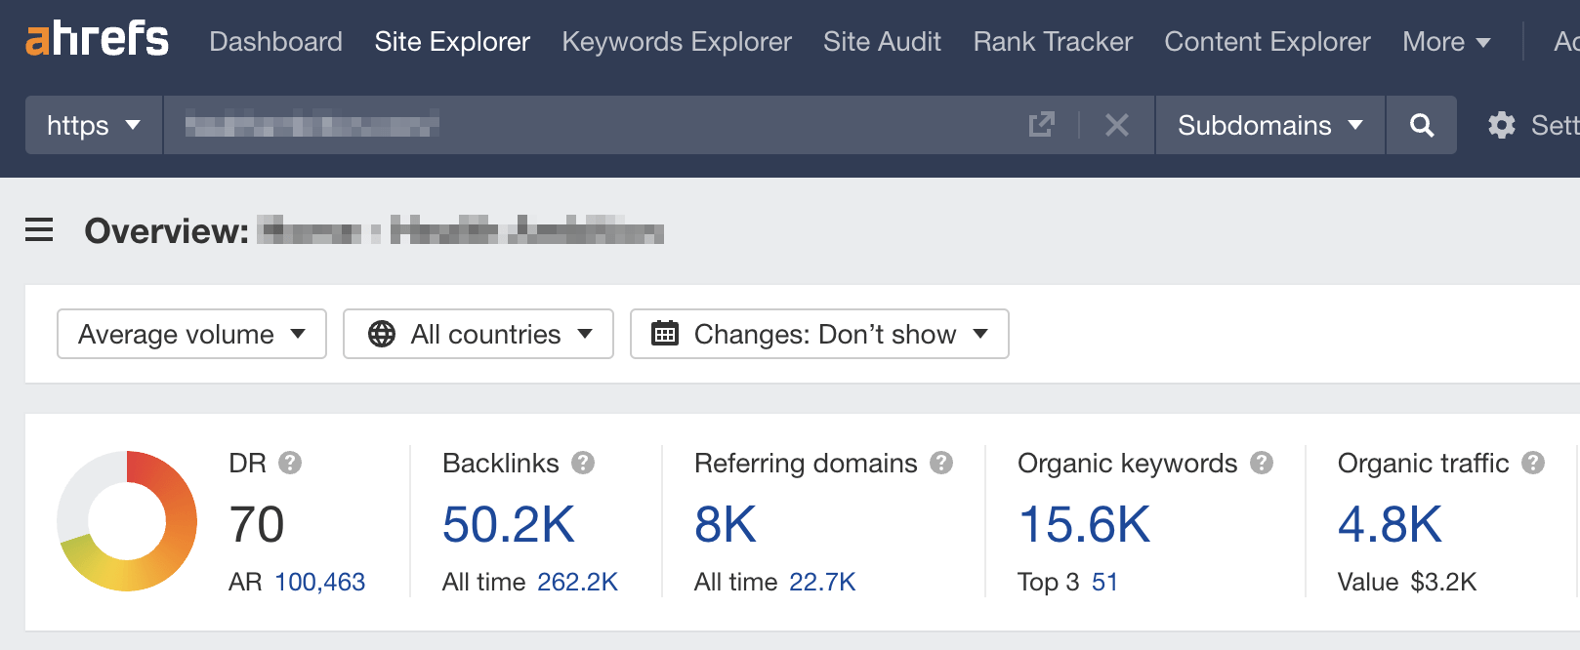Click Organic traffic help icon
Screen dimensions: 1580x650
coord(1533,463)
